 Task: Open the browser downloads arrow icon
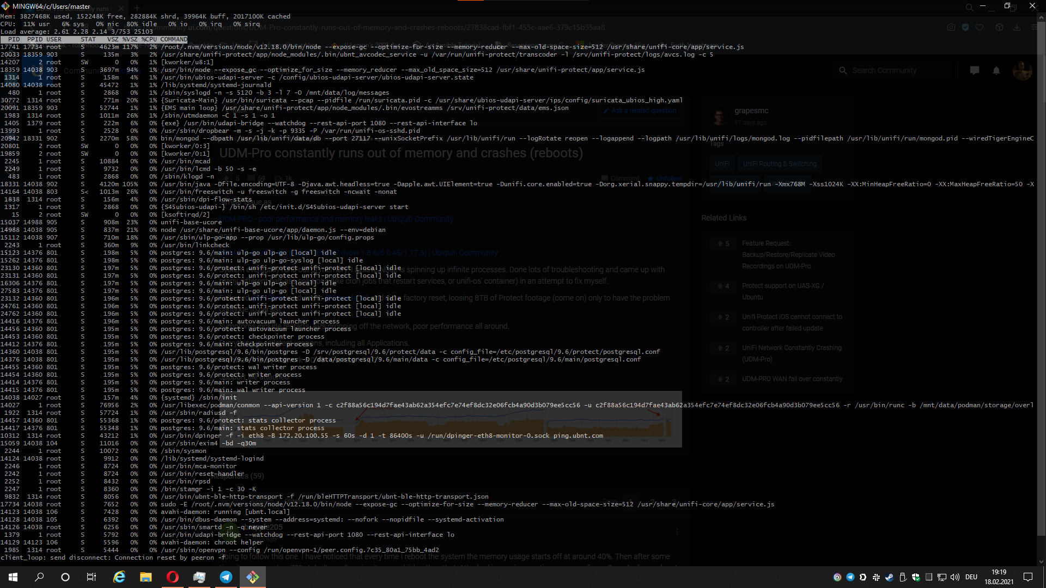(x=1017, y=27)
